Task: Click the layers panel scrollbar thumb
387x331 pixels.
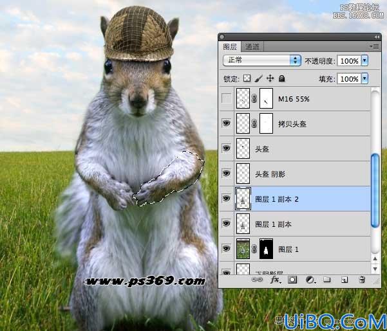Action: (375, 190)
